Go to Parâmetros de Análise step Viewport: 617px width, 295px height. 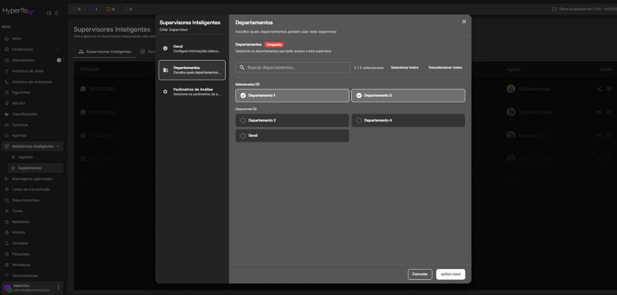pyautogui.click(x=192, y=92)
